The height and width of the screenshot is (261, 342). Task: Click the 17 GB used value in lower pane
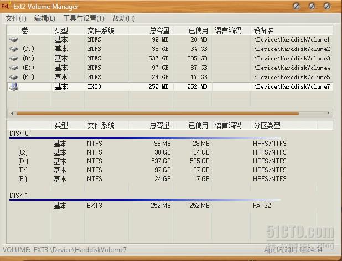(201, 179)
